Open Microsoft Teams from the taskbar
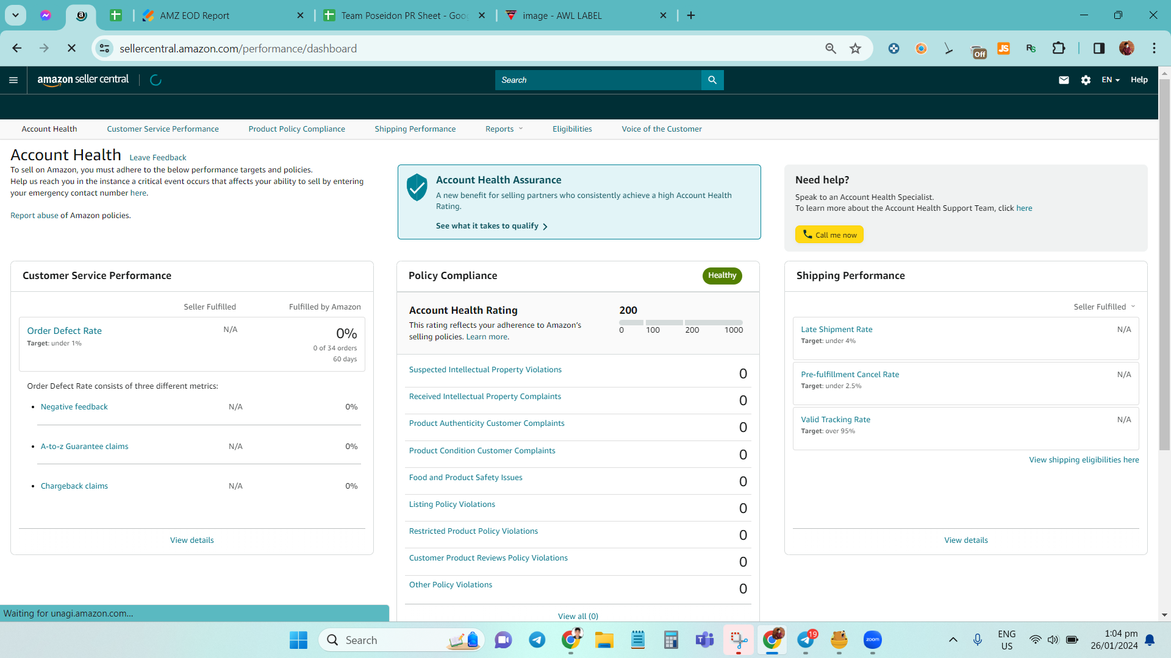1171x658 pixels. (x=705, y=640)
